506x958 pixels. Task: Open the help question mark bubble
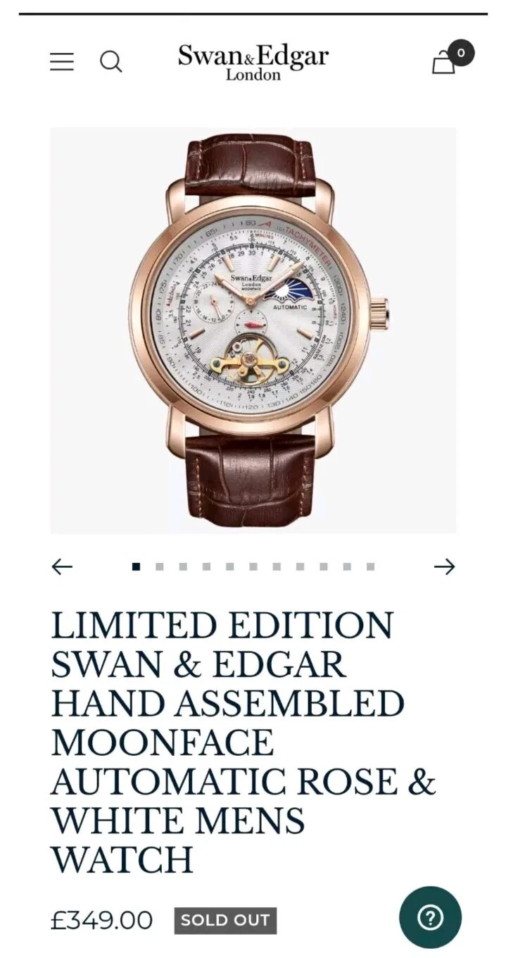tap(430, 917)
